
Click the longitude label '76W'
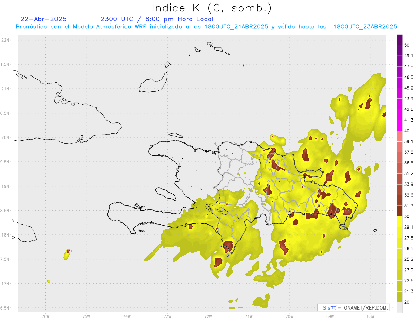point(45,316)
